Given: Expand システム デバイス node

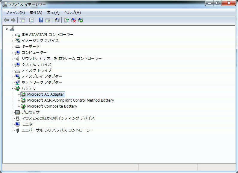Looking at the screenshot, I should tap(12, 65).
